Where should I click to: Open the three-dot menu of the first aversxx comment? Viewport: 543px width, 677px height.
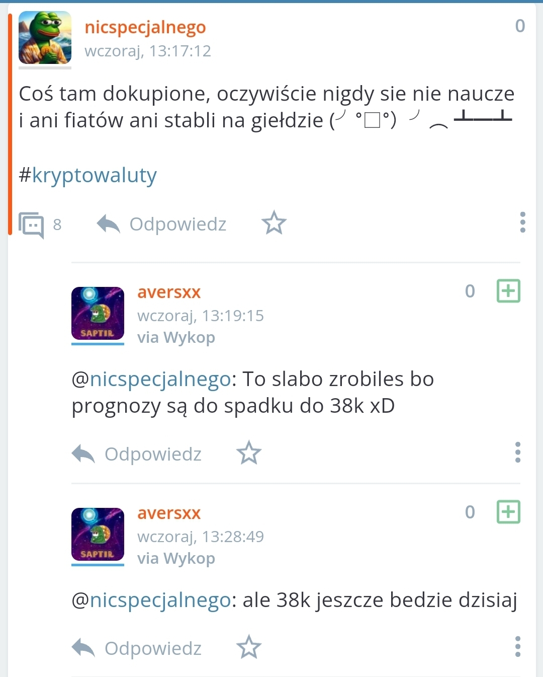pyautogui.click(x=518, y=453)
